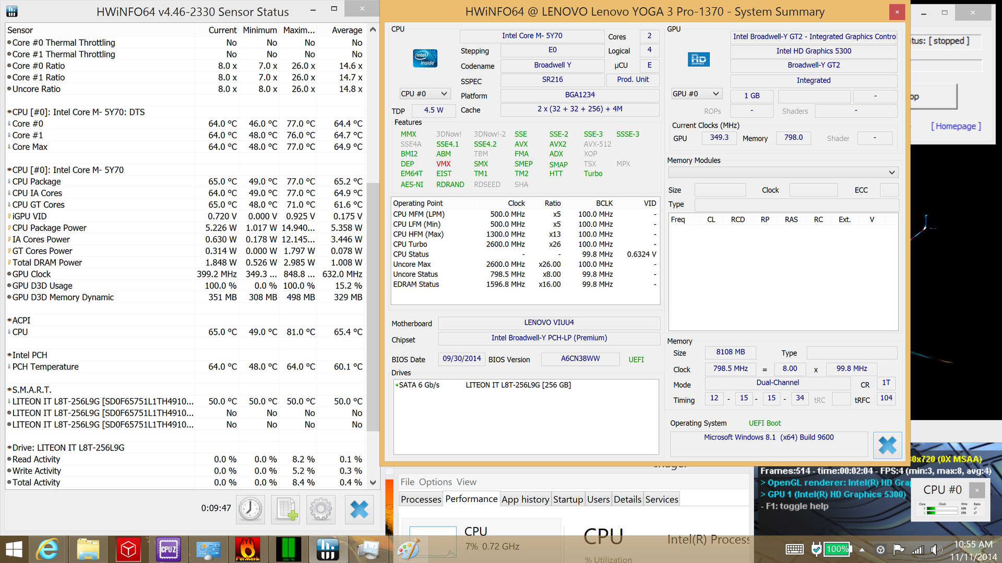Viewport: 1002px width, 563px height.
Task: Switch to Processes tab in Task Manager
Action: click(x=421, y=499)
